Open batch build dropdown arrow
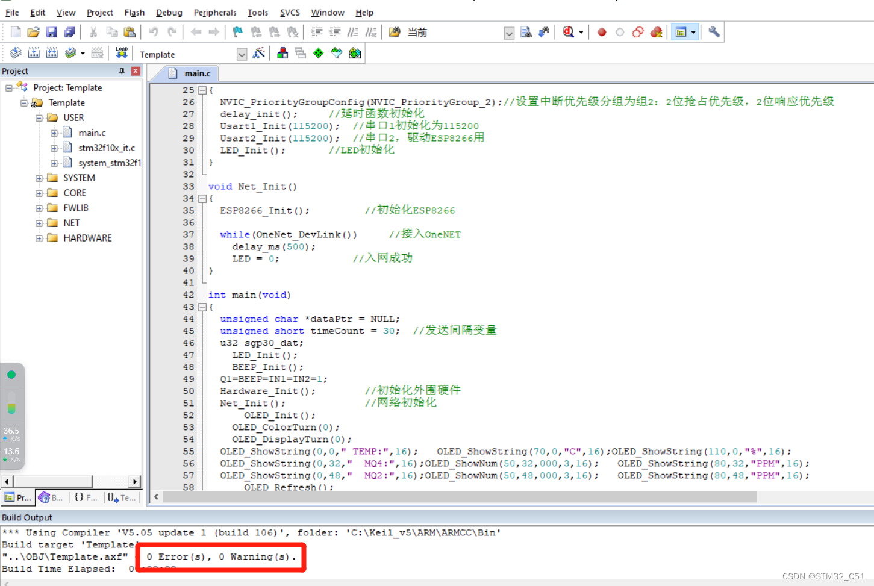874x586 pixels. point(83,54)
